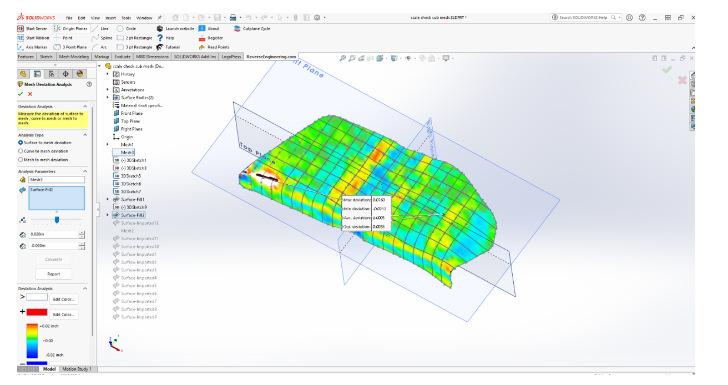Open the DisplayManager color-ball tab
This screenshot has height=385, width=728.
(80, 74)
